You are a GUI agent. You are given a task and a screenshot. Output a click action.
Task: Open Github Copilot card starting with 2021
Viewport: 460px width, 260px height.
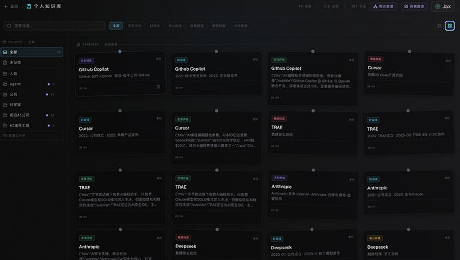coord(216,73)
